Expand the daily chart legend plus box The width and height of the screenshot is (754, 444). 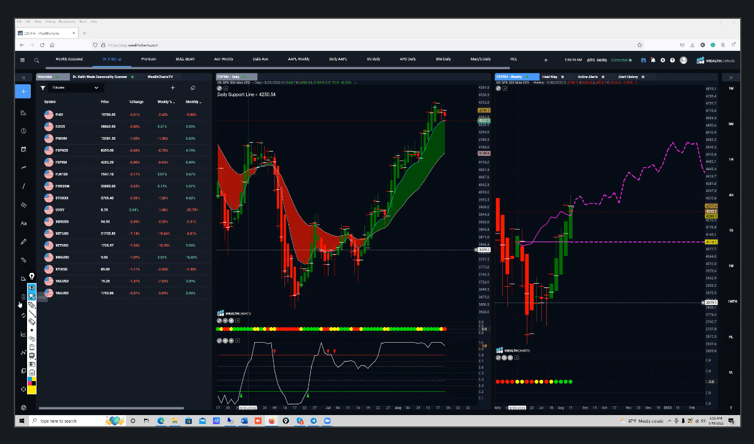pyautogui.click(x=225, y=89)
